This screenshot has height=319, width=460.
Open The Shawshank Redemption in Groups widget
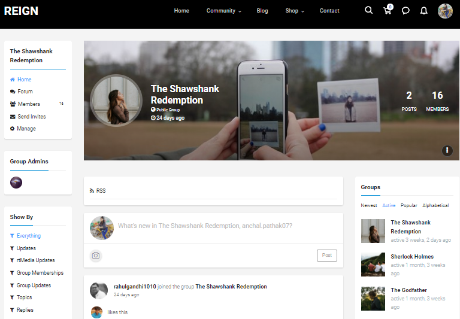410,227
